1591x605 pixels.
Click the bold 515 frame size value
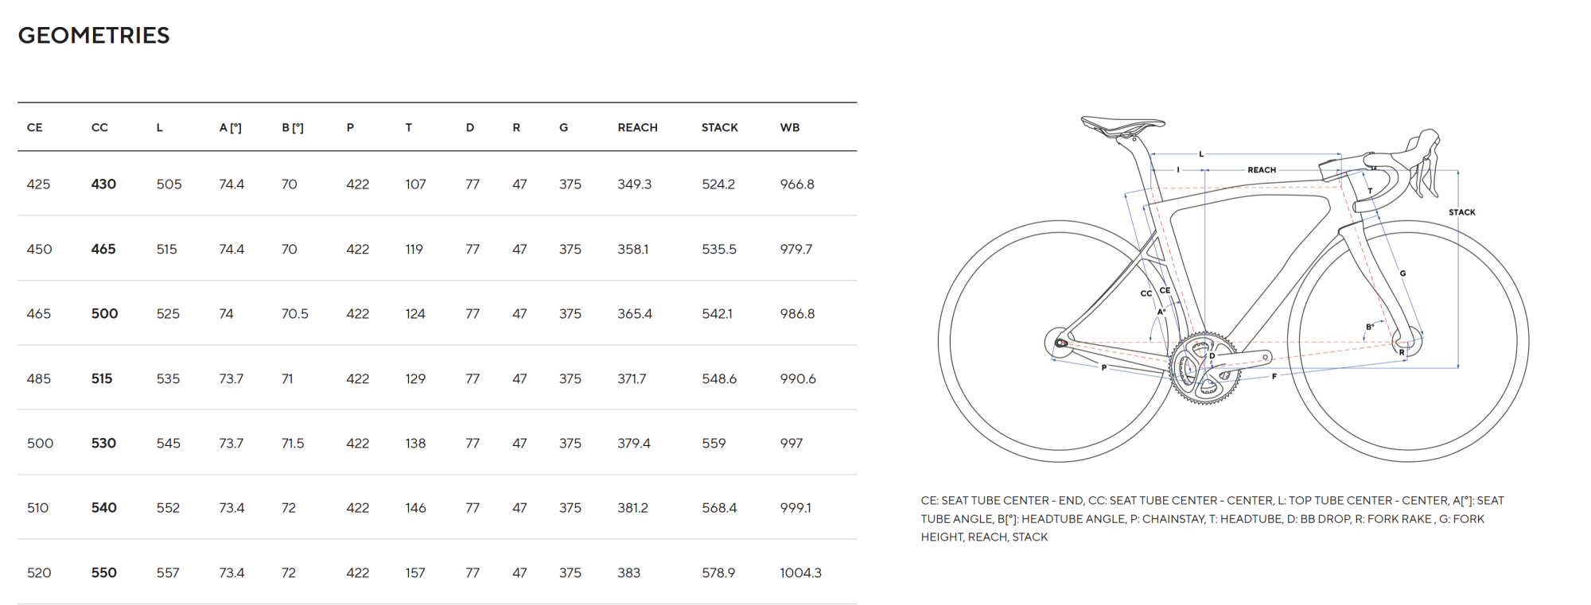tap(102, 378)
